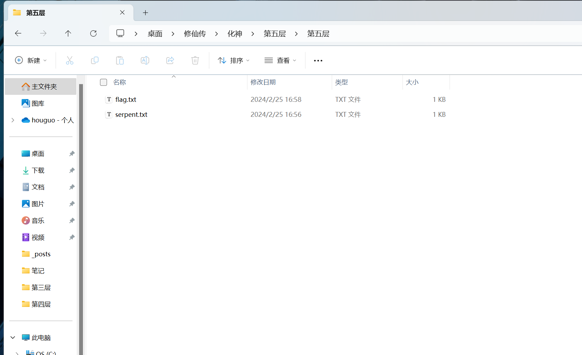Click the date 2024/2/25 16:58
This screenshot has width=582, height=355.
coord(276,99)
